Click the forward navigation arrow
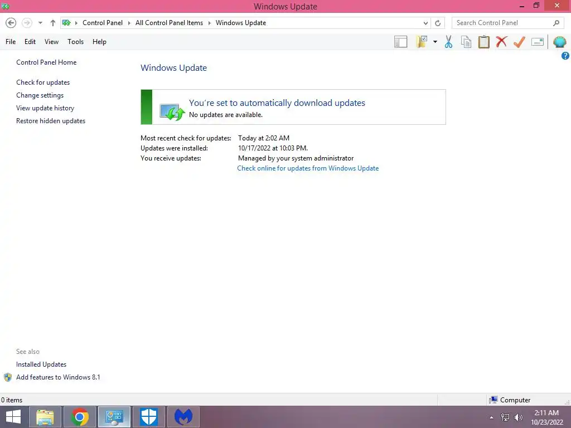The height and width of the screenshot is (428, 571). (x=27, y=23)
